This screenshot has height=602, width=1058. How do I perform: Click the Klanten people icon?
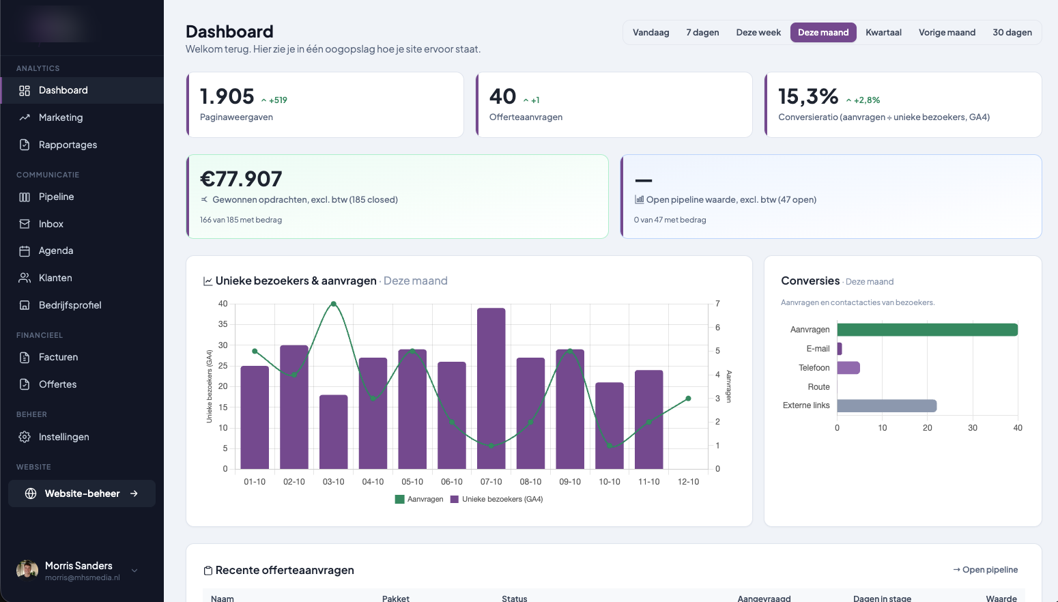(x=25, y=278)
